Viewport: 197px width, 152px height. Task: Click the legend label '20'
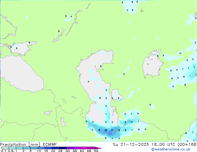(53, 151)
